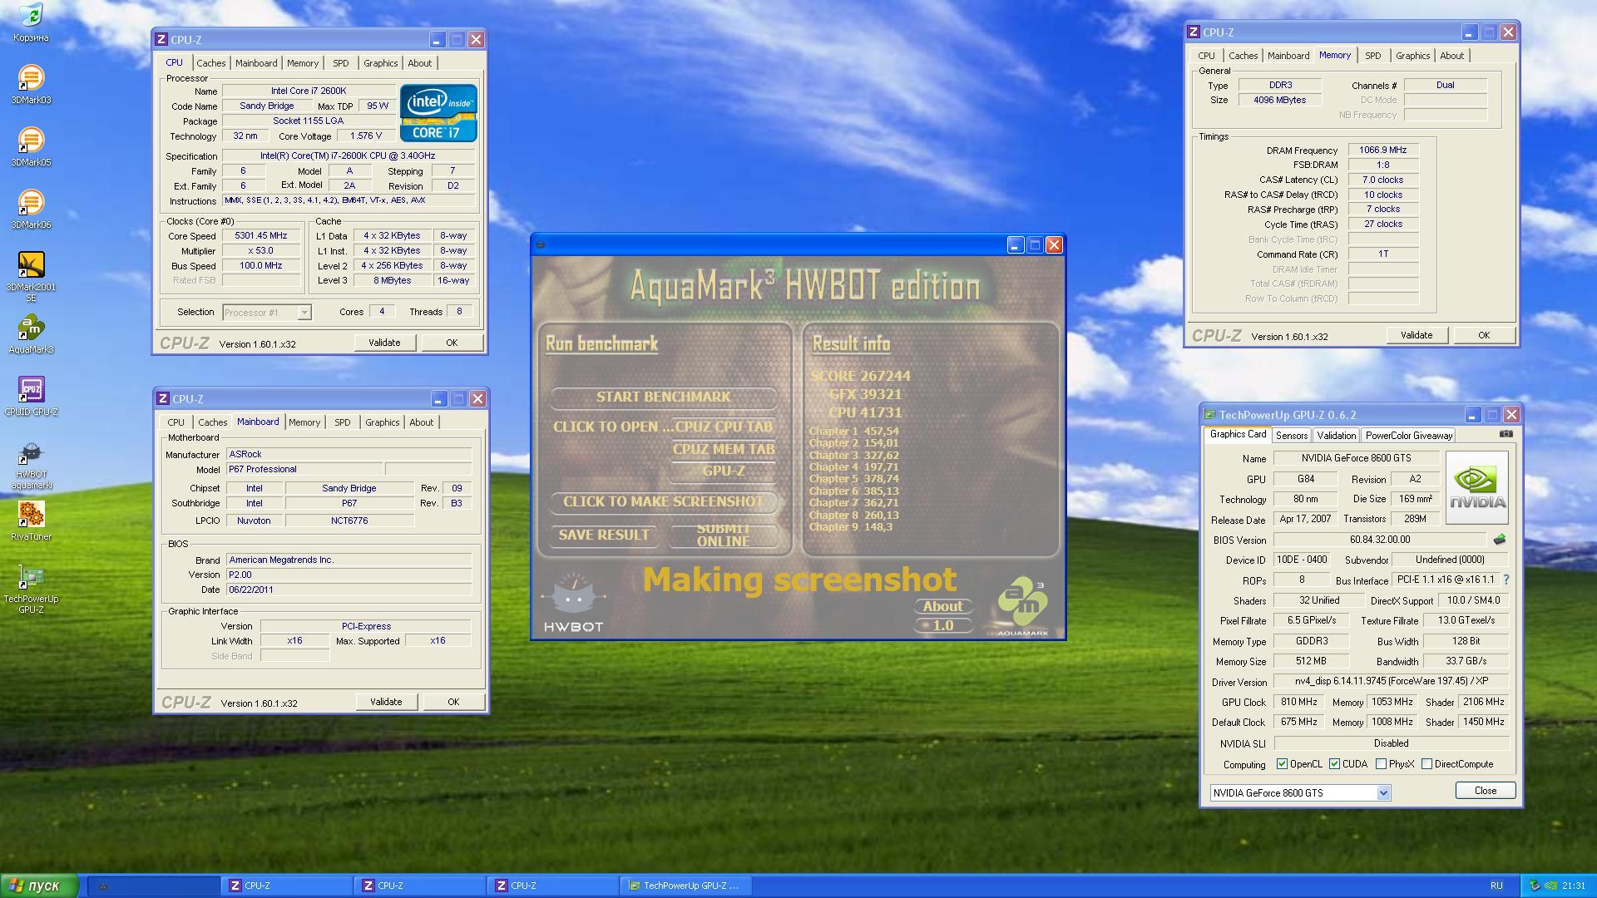The height and width of the screenshot is (898, 1597).
Task: Click the Core Speed 5301.45 MHz field
Action: (261, 236)
